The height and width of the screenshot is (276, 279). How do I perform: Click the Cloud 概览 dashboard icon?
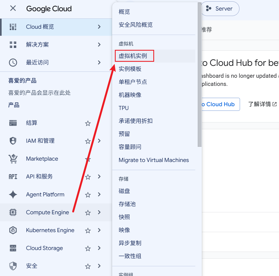[x=13, y=27]
